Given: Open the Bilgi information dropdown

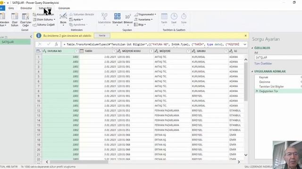Looking at the screenshot, I should pyautogui.click(x=140, y=25).
